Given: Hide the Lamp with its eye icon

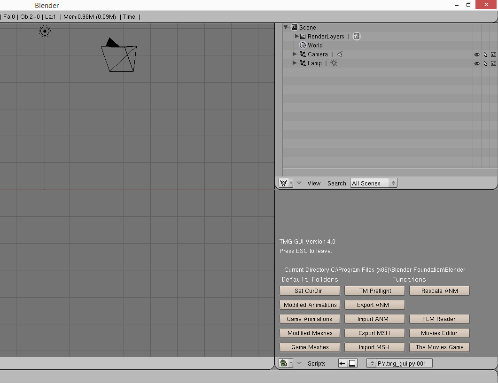Looking at the screenshot, I should (477, 63).
